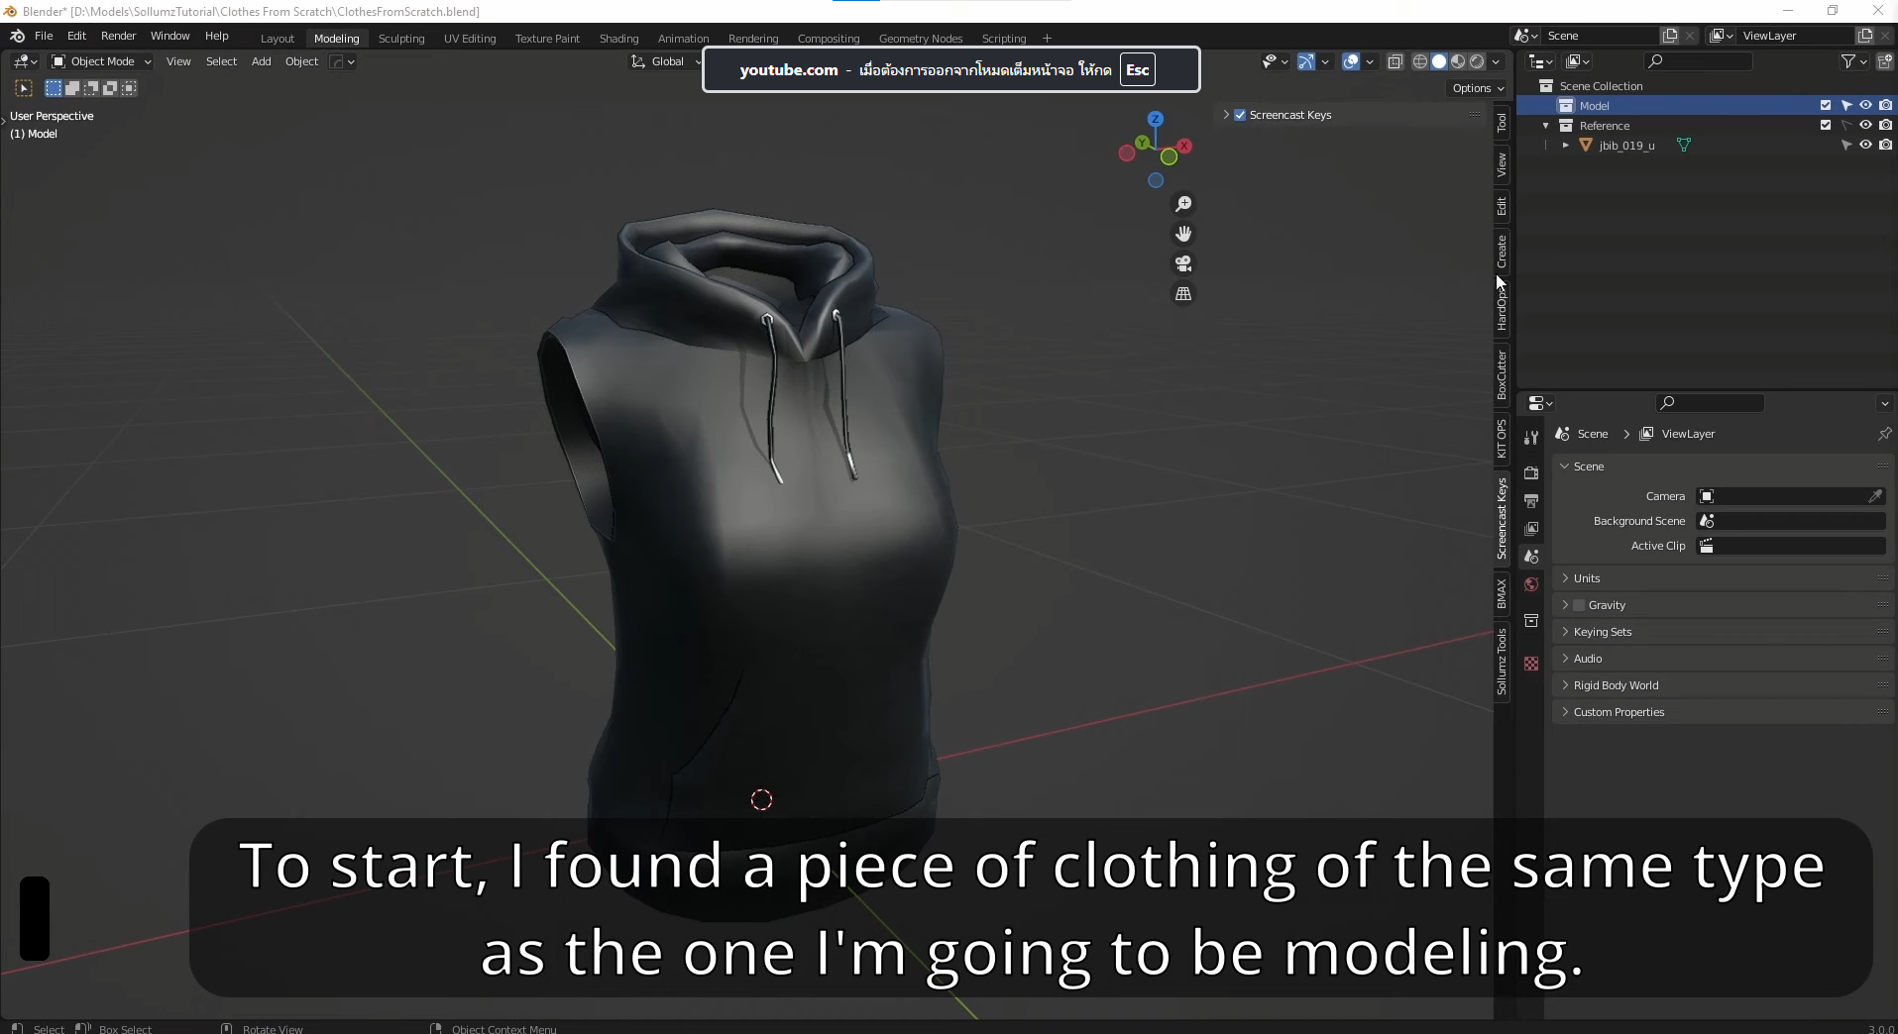Expand the jbib_019_u object in outliner

point(1564,145)
